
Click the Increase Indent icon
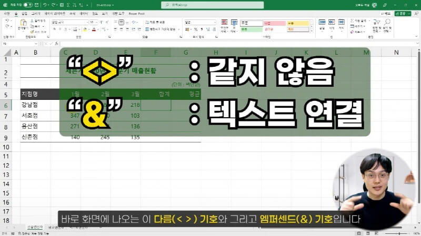[x=139, y=29]
